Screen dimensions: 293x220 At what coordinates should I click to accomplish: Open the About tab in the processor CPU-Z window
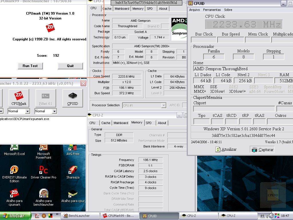tap(163, 9)
